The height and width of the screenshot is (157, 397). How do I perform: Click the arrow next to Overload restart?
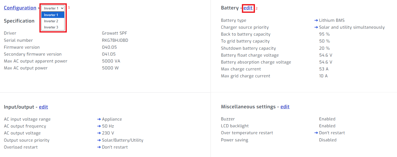[x=99, y=147]
